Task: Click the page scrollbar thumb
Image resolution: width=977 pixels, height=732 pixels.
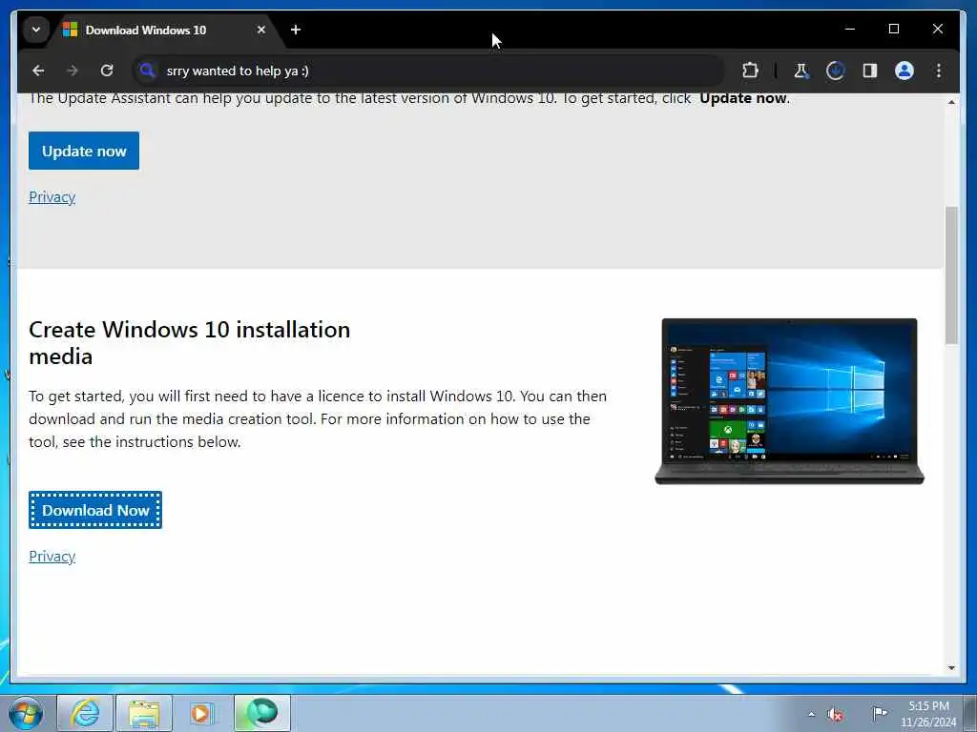Action: (951, 275)
